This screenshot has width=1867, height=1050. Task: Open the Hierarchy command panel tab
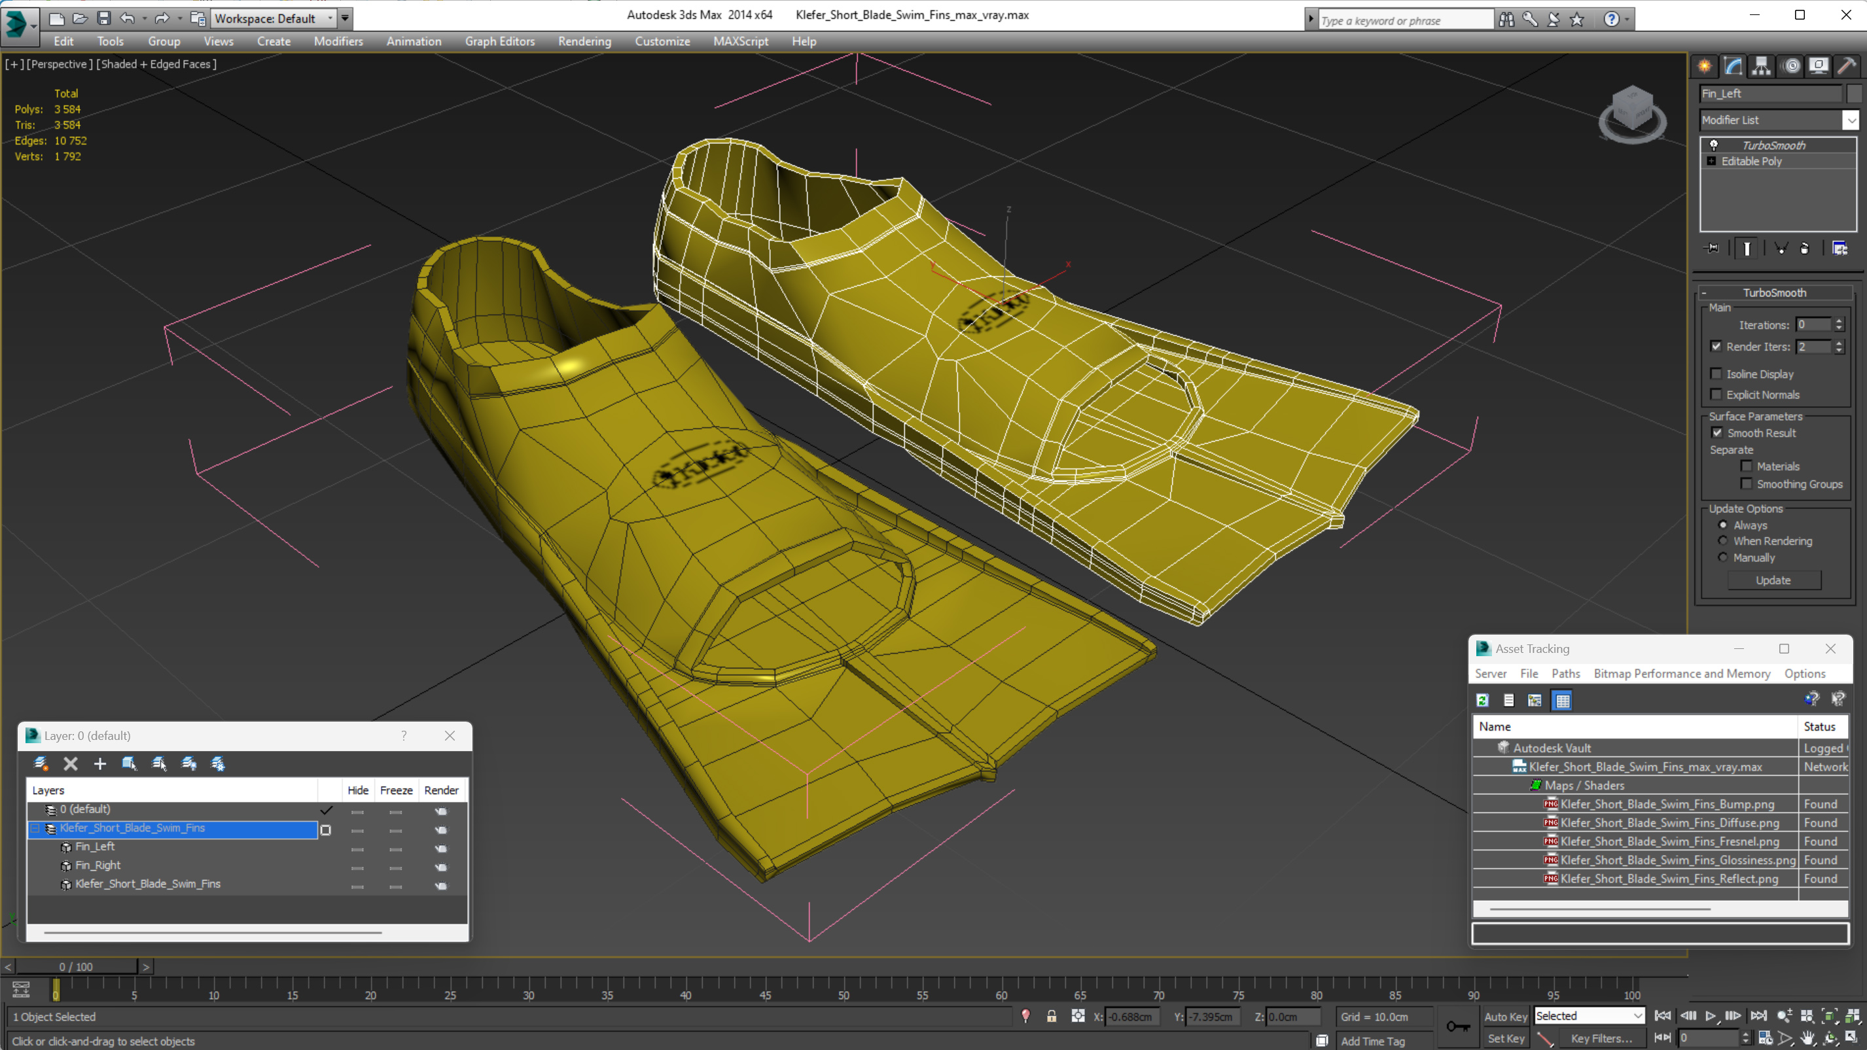tap(1761, 66)
